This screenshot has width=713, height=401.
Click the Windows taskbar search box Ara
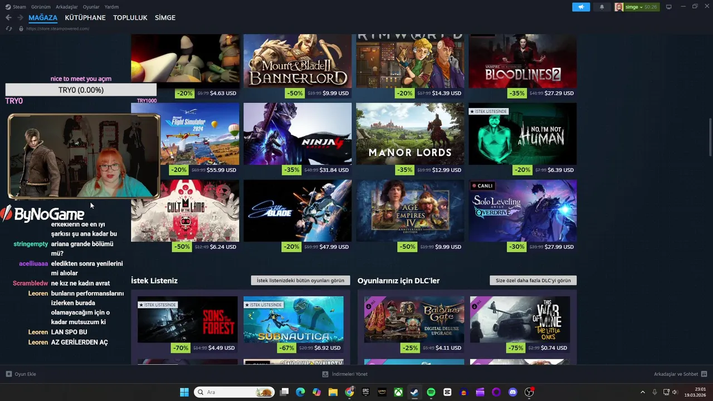click(234, 392)
